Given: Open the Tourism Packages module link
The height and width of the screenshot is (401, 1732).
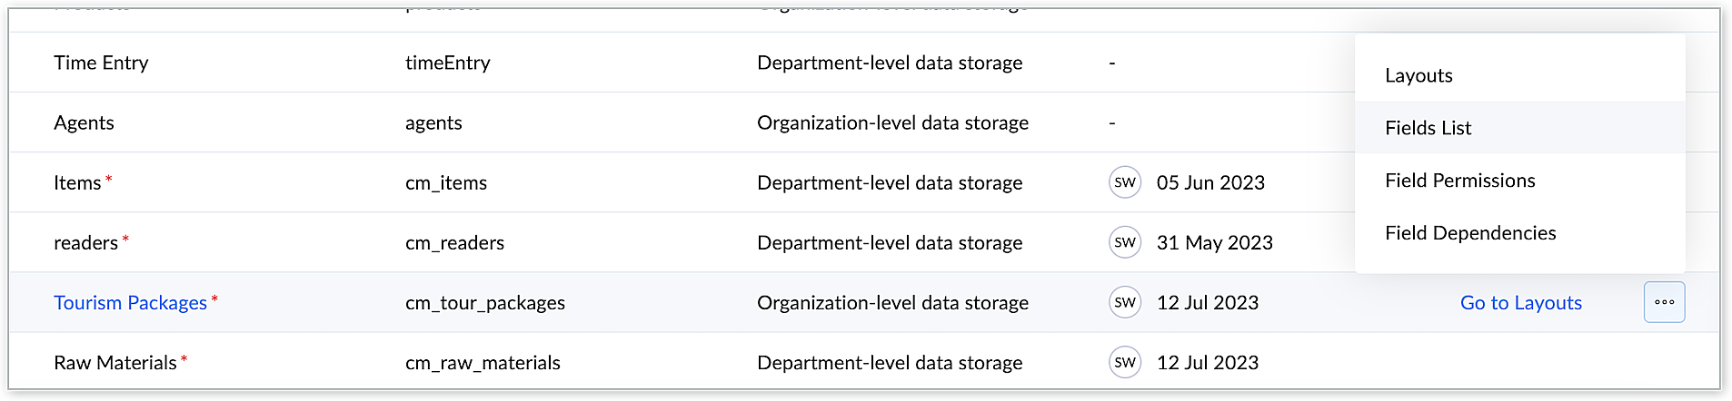Looking at the screenshot, I should (130, 303).
